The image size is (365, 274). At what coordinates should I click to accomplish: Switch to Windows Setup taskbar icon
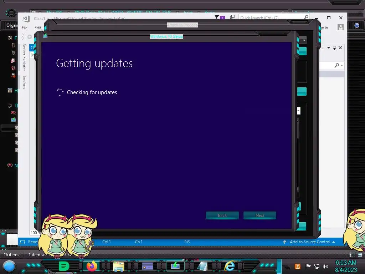(x=175, y=265)
